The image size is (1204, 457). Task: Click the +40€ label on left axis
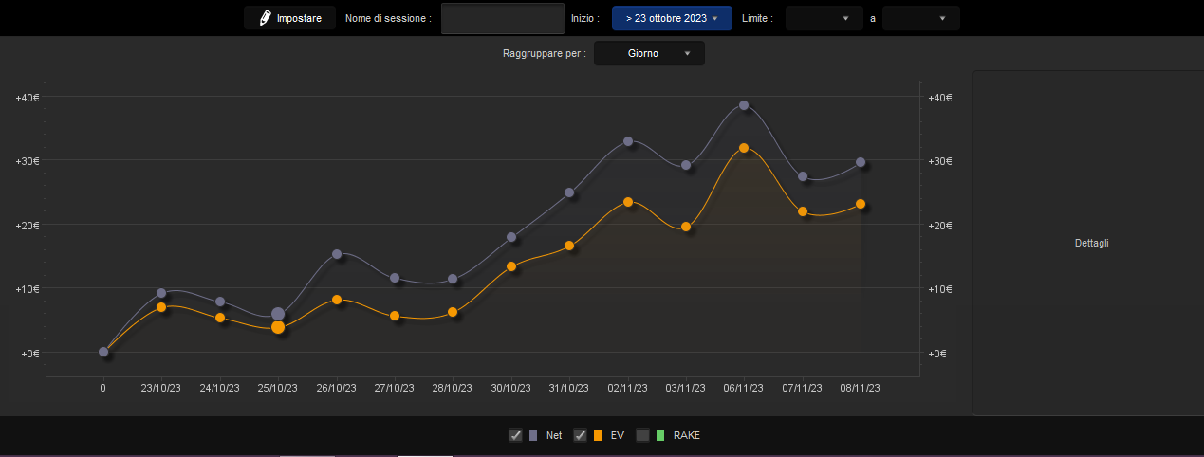pyautogui.click(x=27, y=98)
